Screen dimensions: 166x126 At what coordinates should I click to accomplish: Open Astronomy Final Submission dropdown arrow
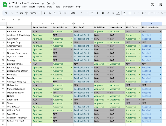tap(160, 39)
